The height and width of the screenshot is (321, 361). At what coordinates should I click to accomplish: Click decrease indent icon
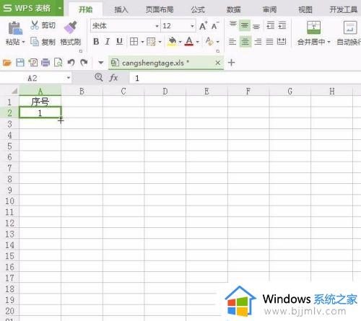pos(270,25)
